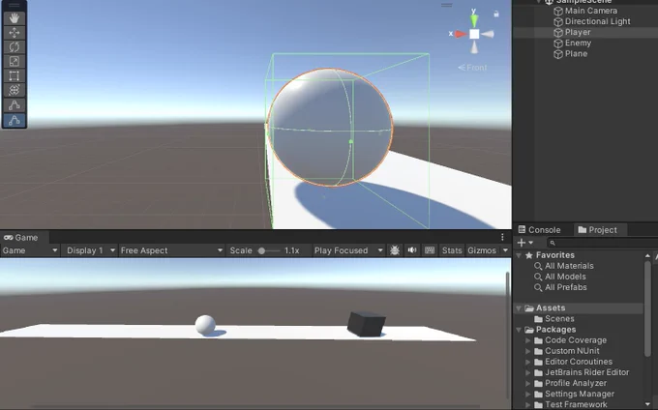This screenshot has width=658, height=410.
Task: Select the Transform tool
Action: pos(15,90)
